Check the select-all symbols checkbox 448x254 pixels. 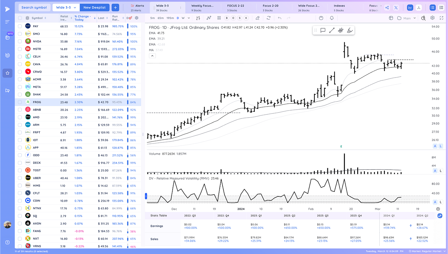[20, 18]
